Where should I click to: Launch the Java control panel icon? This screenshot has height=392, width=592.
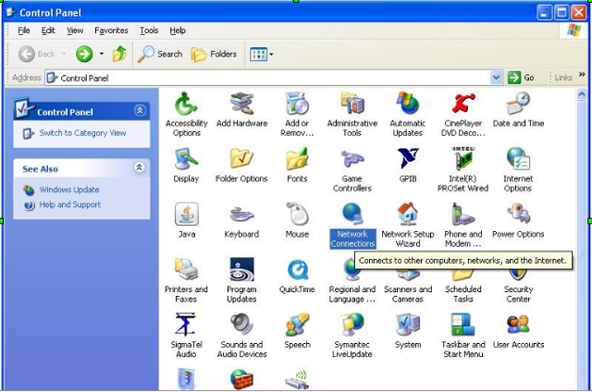coord(186,214)
